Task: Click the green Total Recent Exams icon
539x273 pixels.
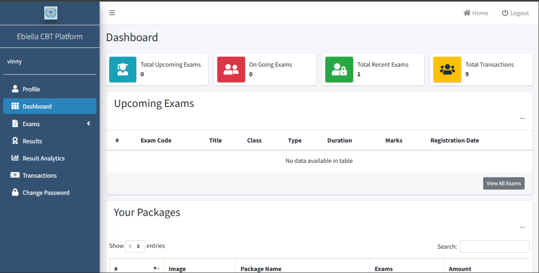Action: (x=339, y=70)
